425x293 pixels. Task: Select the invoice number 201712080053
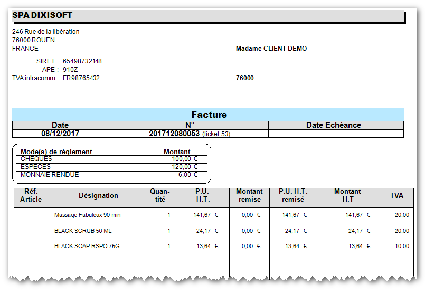tap(174, 134)
